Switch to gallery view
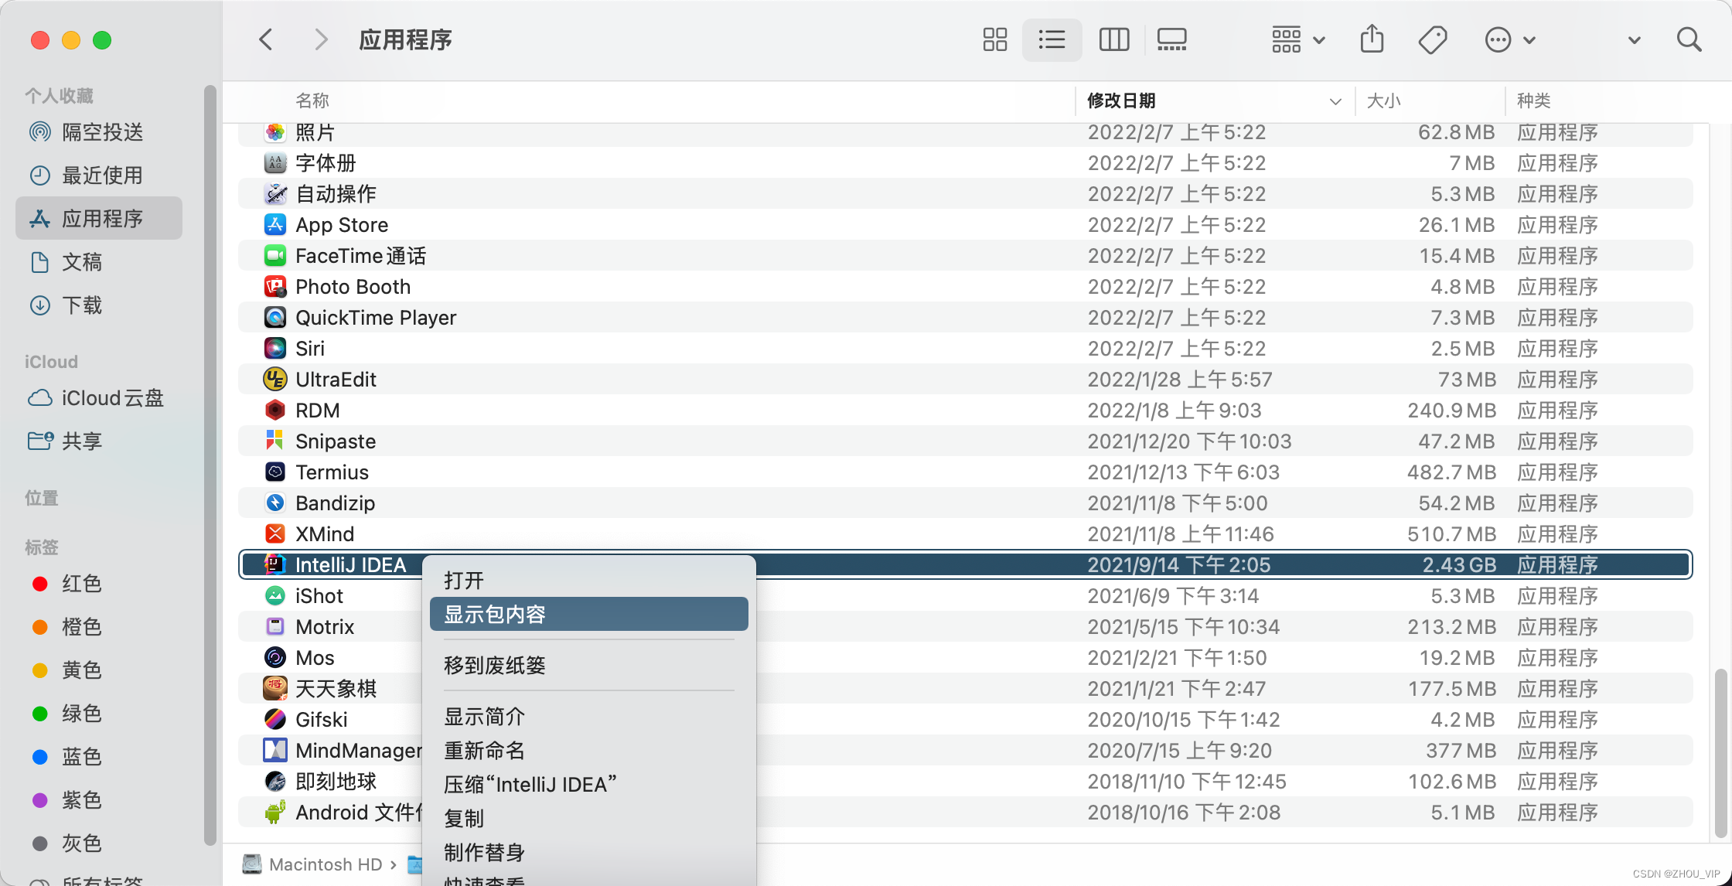1732x886 pixels. (1171, 39)
